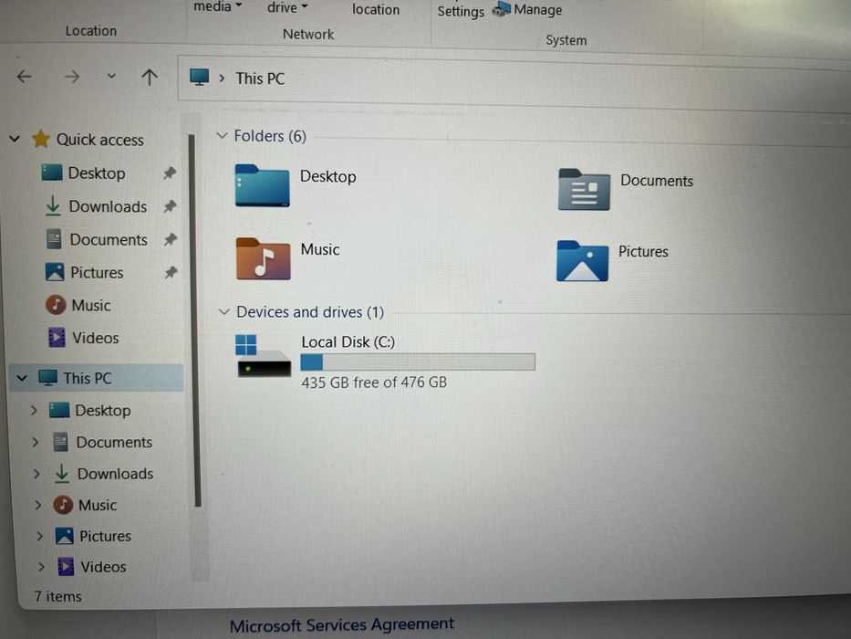Click the PC icon in address bar

point(199,77)
